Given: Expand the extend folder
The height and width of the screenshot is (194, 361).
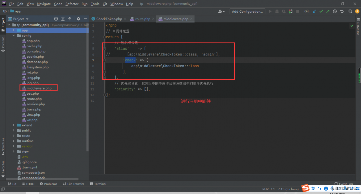Looking at the screenshot, I should [x=14, y=125].
